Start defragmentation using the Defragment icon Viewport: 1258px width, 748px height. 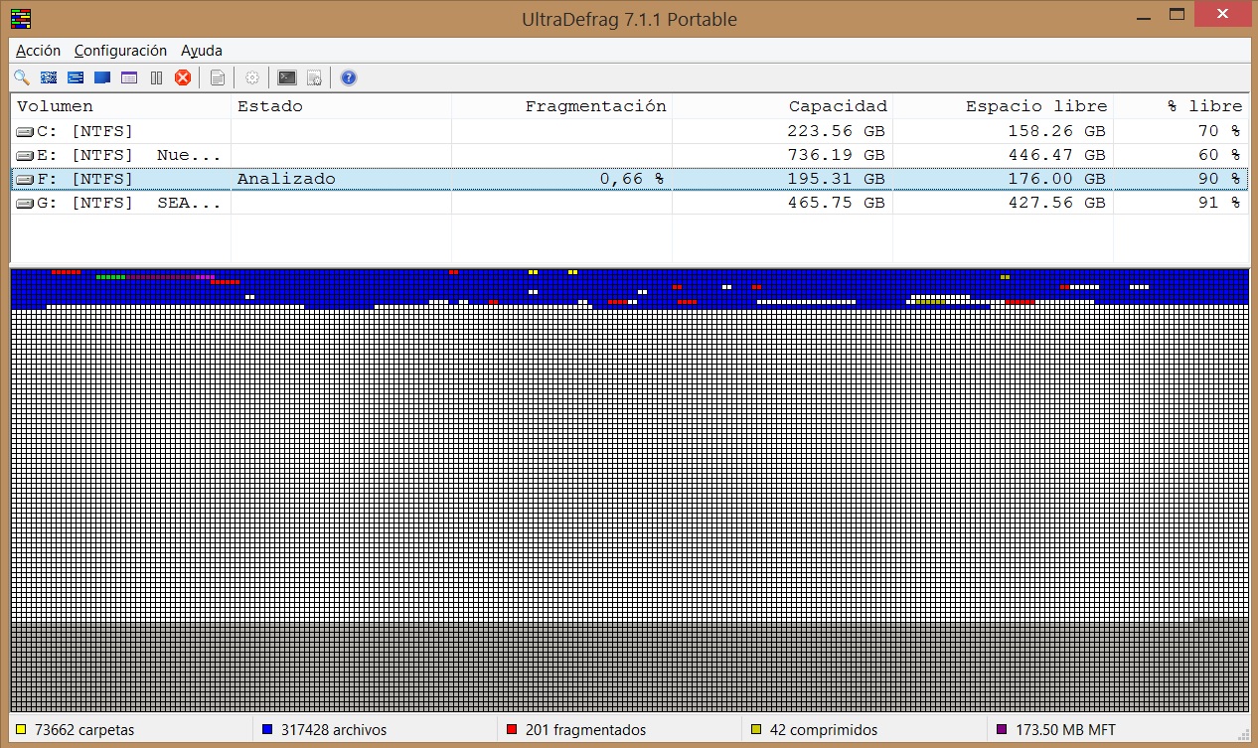[x=49, y=77]
